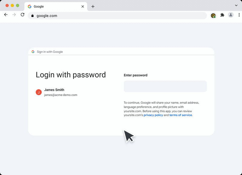Image resolution: width=242 pixels, height=175 pixels.
Task: Open the privacy policy link
Action: pyautogui.click(x=153, y=115)
